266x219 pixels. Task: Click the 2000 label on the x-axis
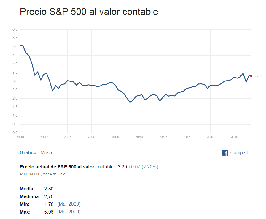coord(20,137)
